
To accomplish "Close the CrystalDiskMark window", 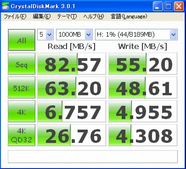I will (179, 6).
